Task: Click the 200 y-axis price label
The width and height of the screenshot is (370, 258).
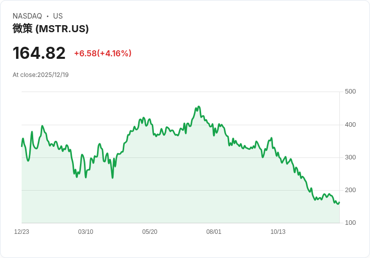Action: 350,190
